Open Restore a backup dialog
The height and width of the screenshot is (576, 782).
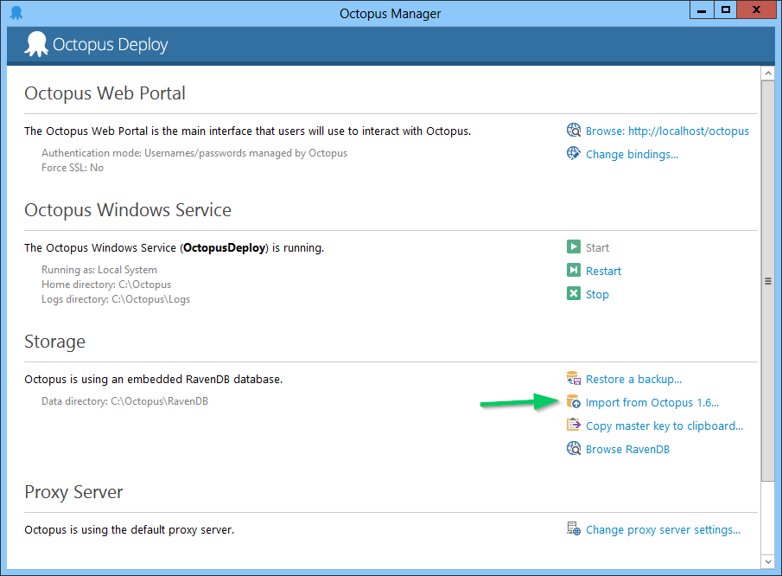[x=633, y=379]
